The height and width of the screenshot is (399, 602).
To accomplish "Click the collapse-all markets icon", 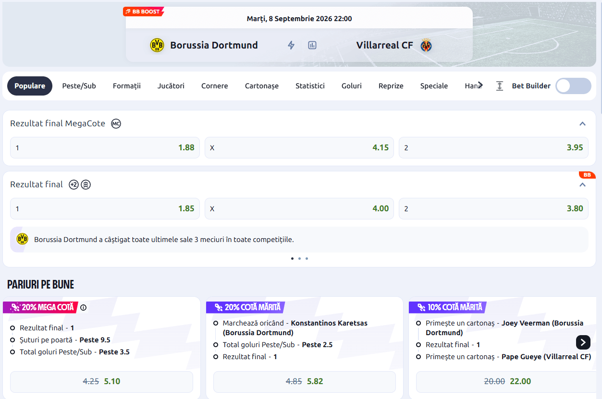I will [x=500, y=86].
